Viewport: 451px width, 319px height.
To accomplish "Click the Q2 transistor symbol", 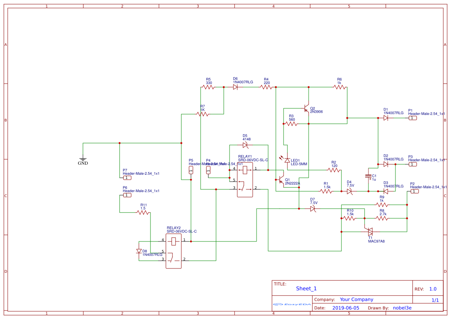I will click(306, 109).
